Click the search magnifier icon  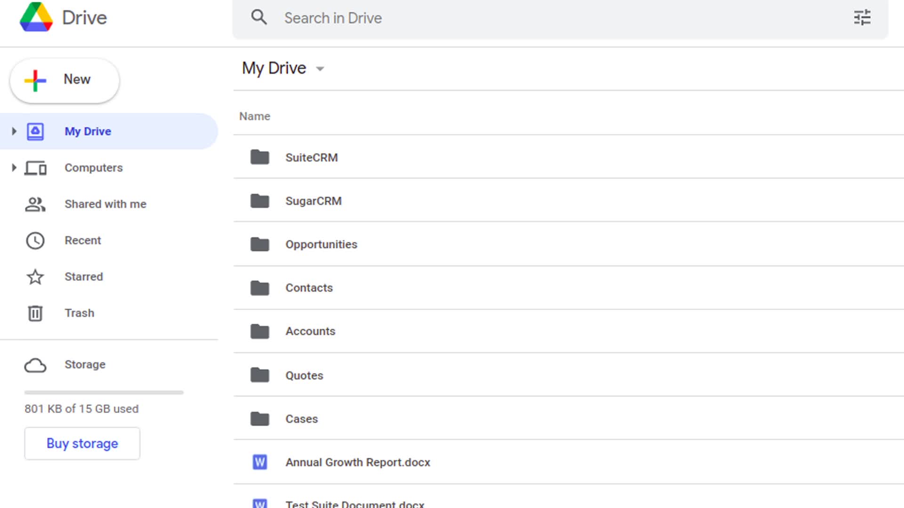pyautogui.click(x=259, y=17)
